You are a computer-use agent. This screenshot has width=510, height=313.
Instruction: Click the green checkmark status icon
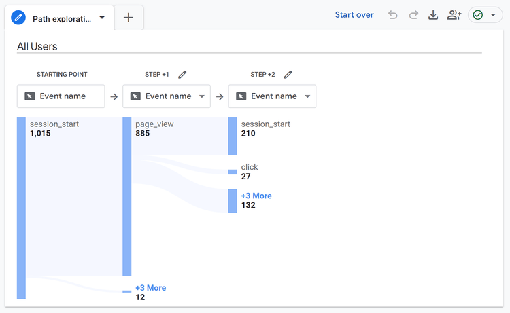click(478, 15)
